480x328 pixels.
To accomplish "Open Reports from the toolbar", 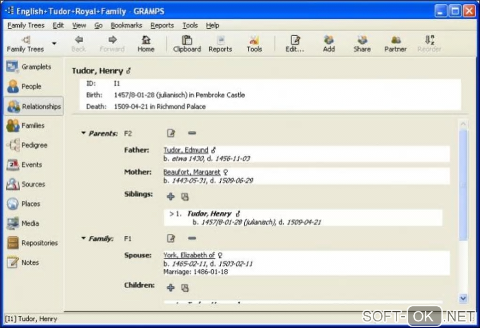I will (220, 43).
